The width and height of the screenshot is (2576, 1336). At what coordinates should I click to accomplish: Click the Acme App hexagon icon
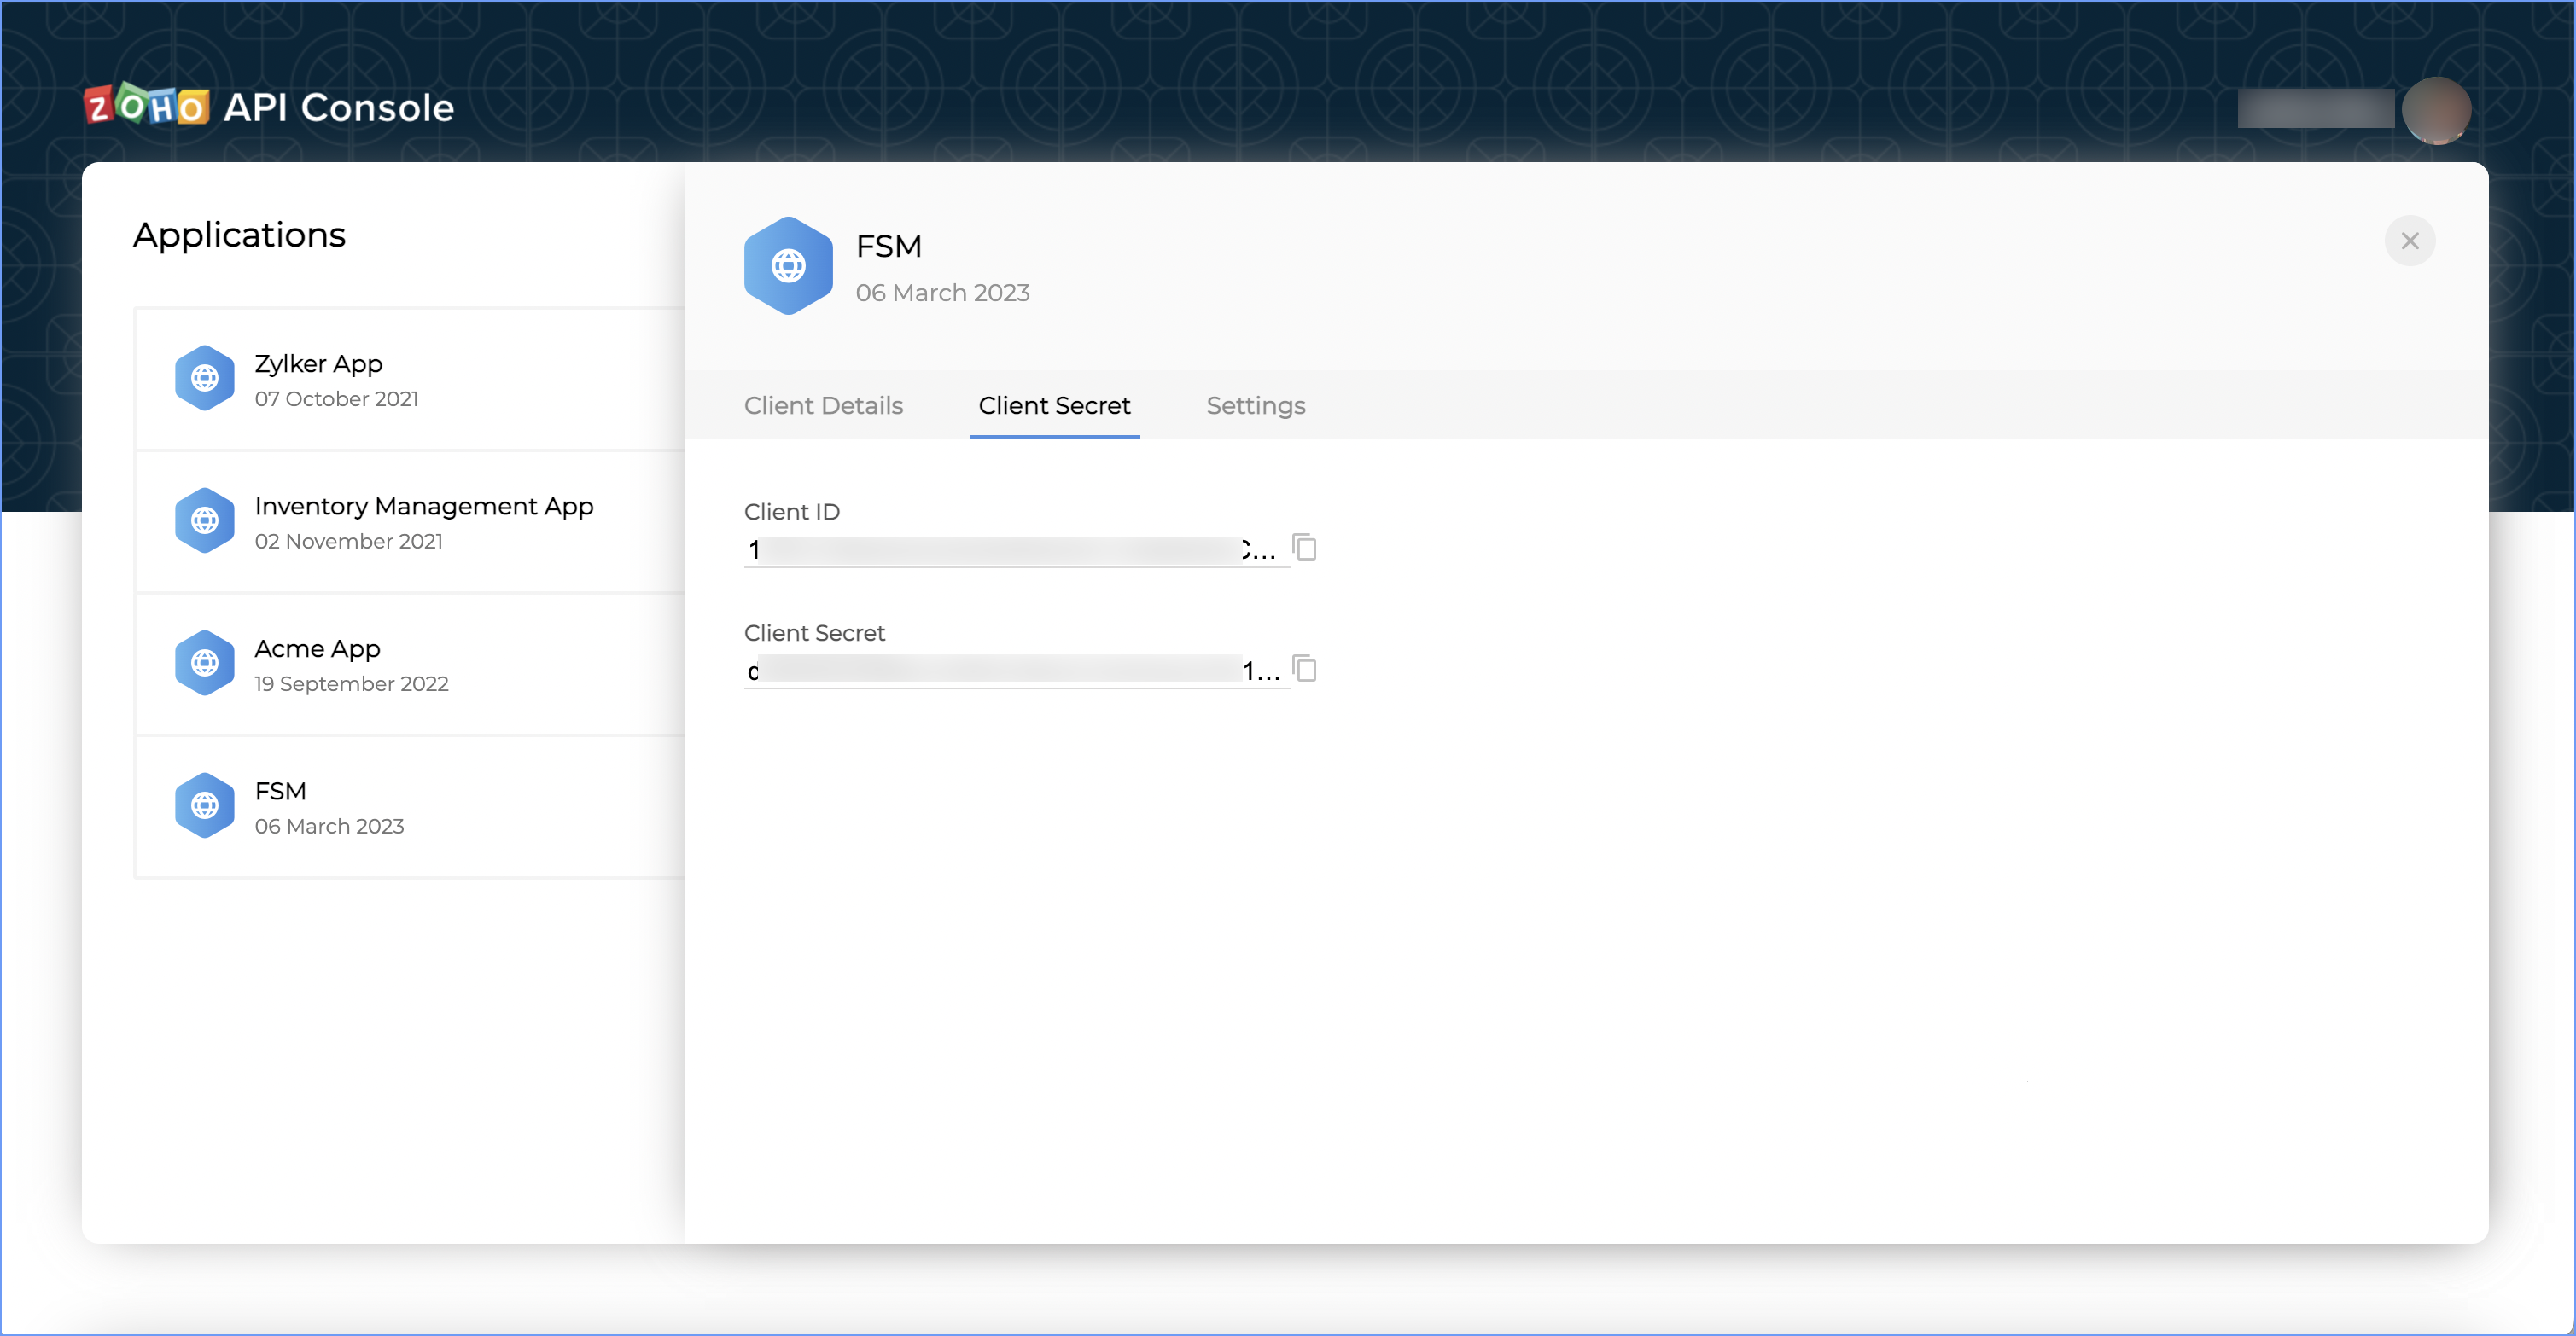click(x=204, y=664)
